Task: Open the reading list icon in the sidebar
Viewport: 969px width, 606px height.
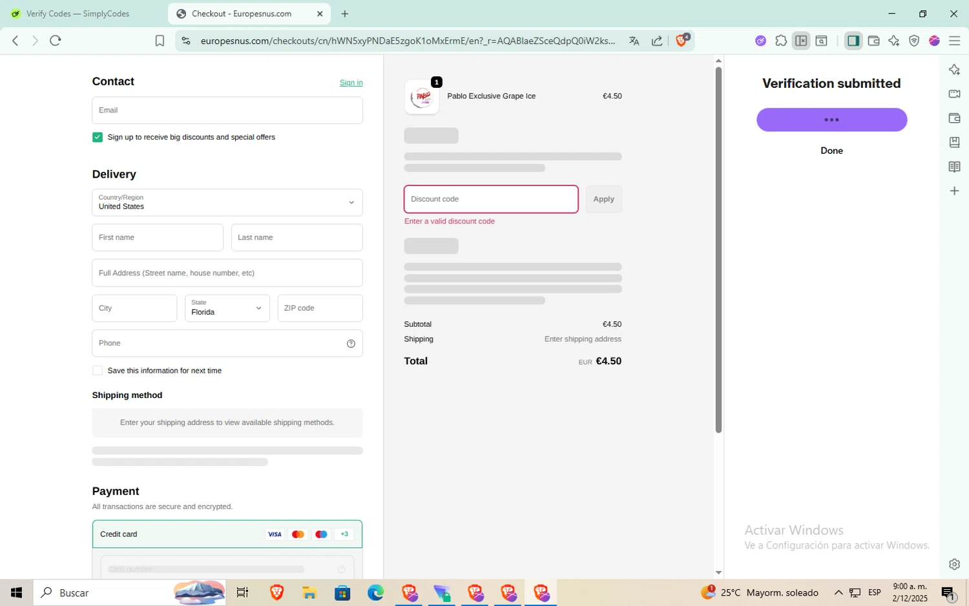Action: point(954,167)
